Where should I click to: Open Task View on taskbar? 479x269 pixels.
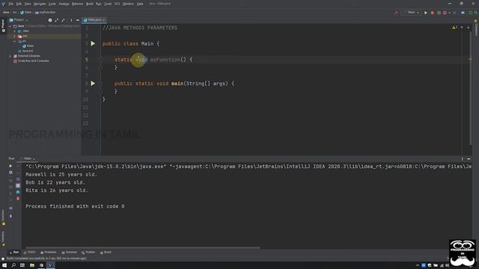(x=22, y=265)
